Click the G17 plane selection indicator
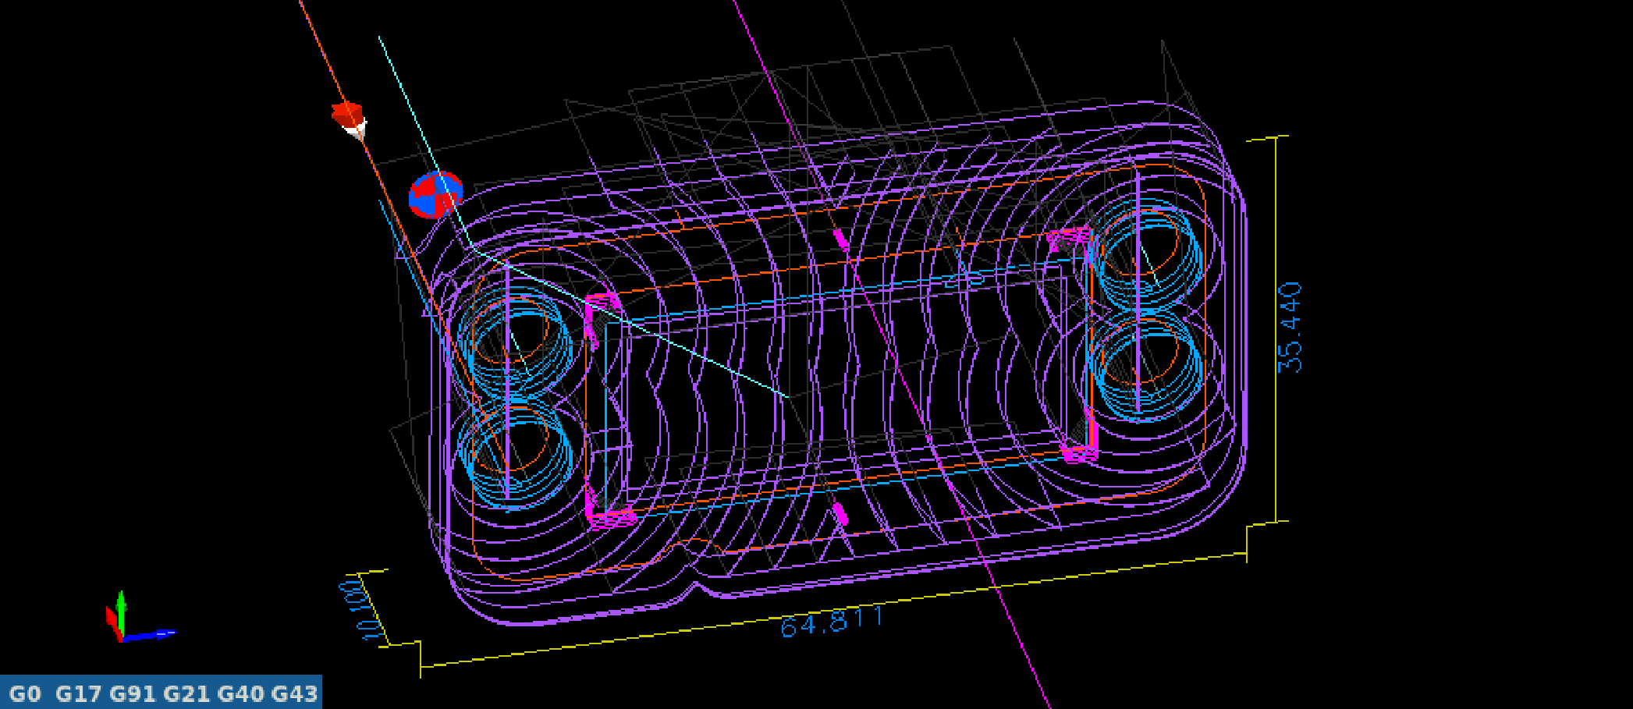 click(x=79, y=693)
